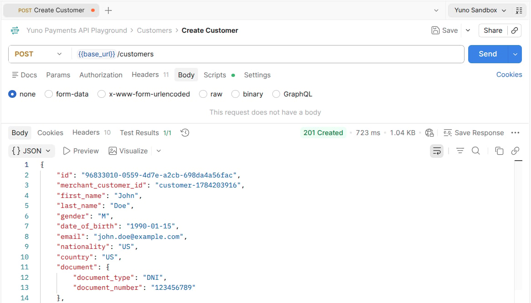Open the response more options ellipsis
The height and width of the screenshot is (303, 531).
click(516, 132)
